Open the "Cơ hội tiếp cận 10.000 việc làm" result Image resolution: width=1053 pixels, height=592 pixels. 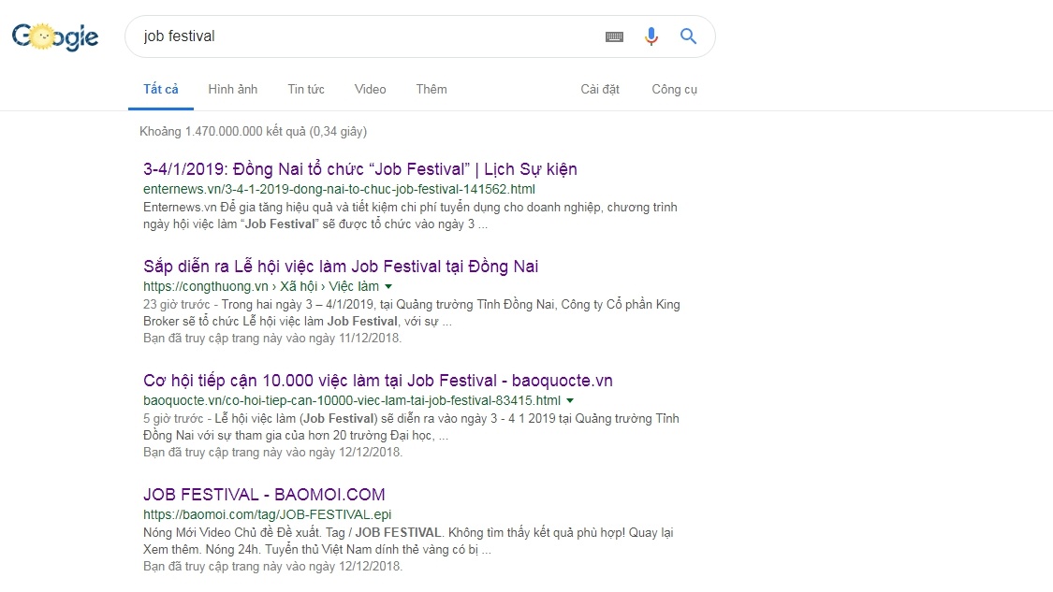pos(377,381)
